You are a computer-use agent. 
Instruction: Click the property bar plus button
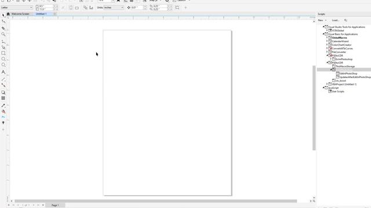[185, 8]
